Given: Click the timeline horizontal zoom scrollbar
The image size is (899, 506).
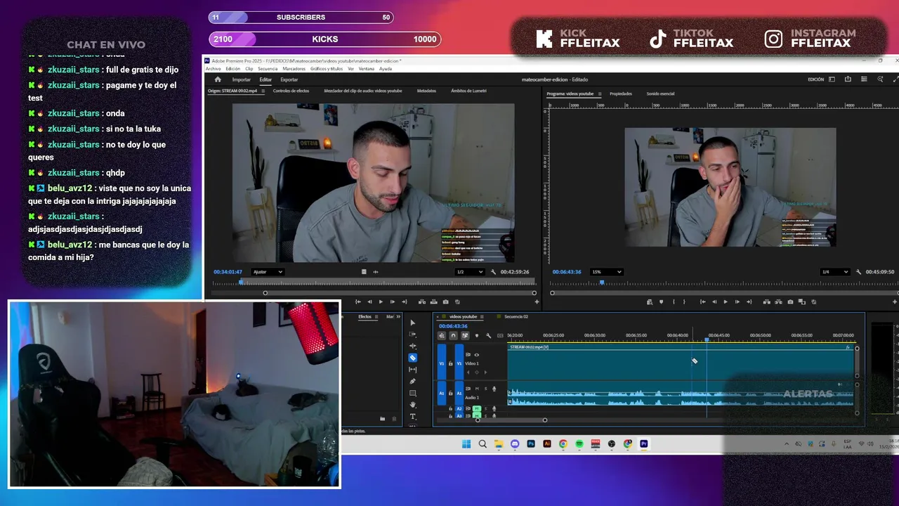Looking at the screenshot, I should click(511, 420).
